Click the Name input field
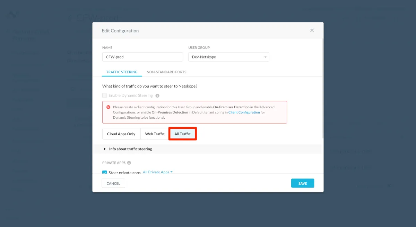The image size is (416, 227). [x=142, y=57]
